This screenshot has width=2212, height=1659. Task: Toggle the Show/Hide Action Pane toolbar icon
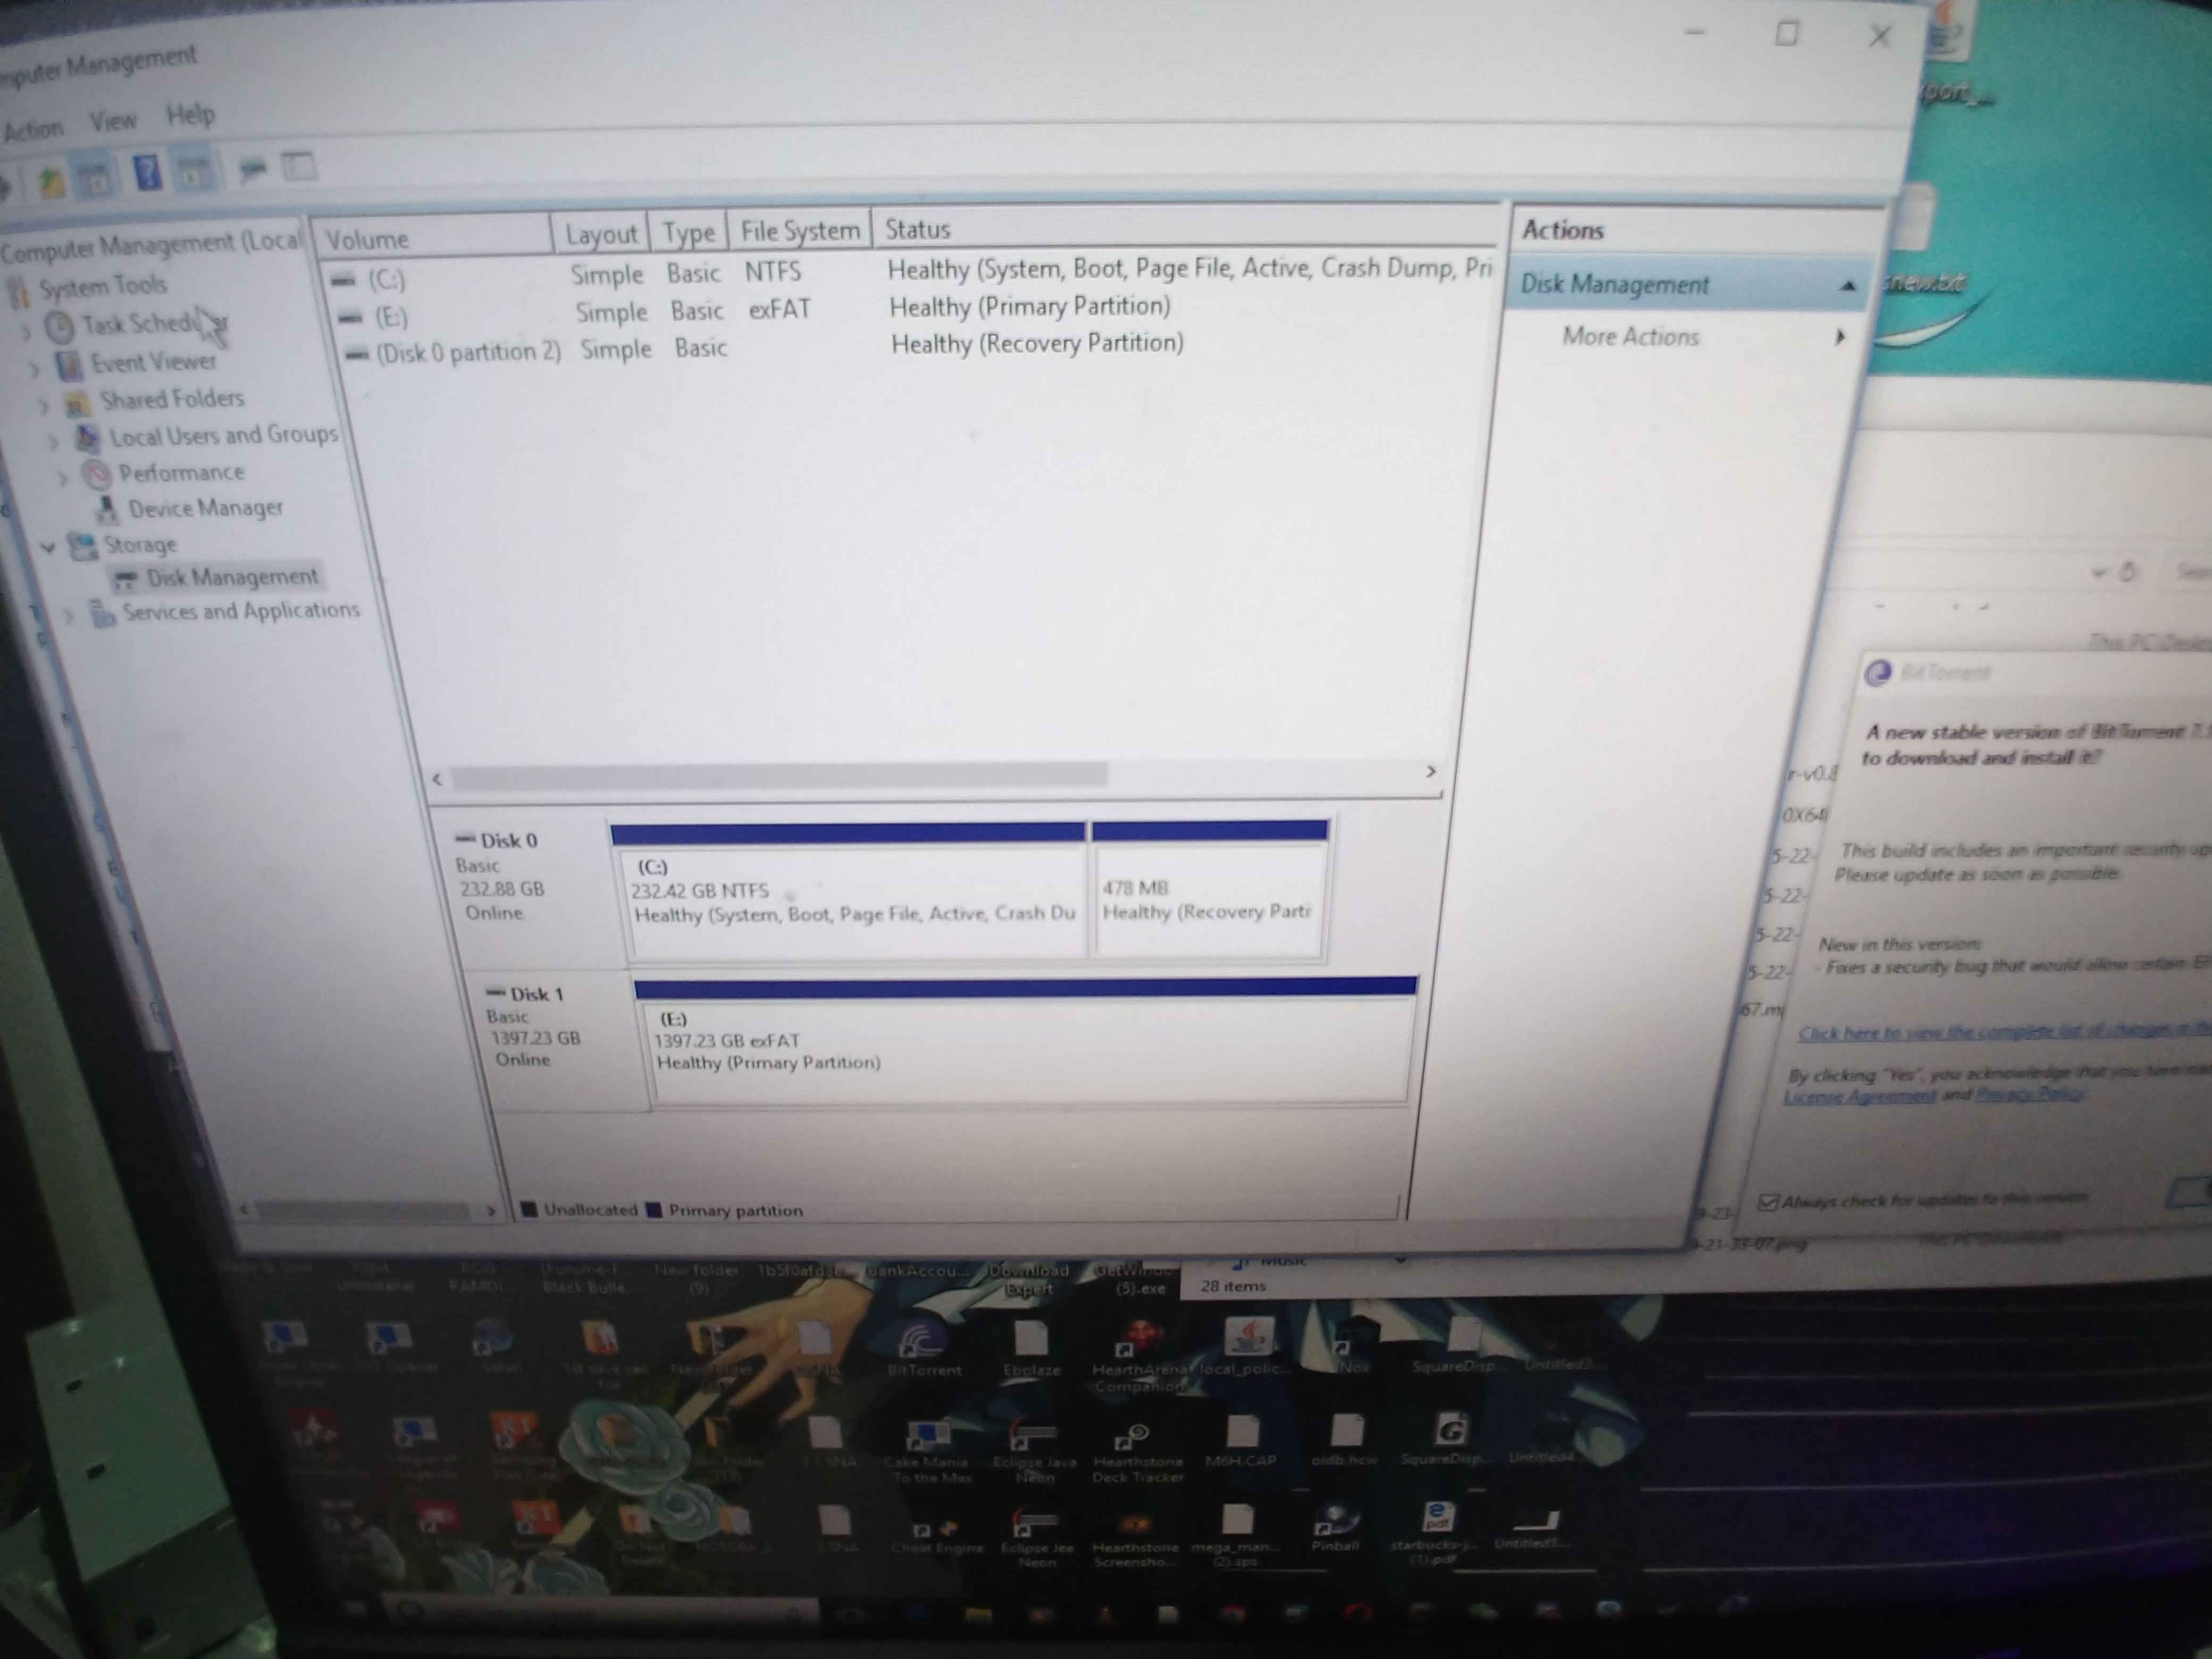194,172
